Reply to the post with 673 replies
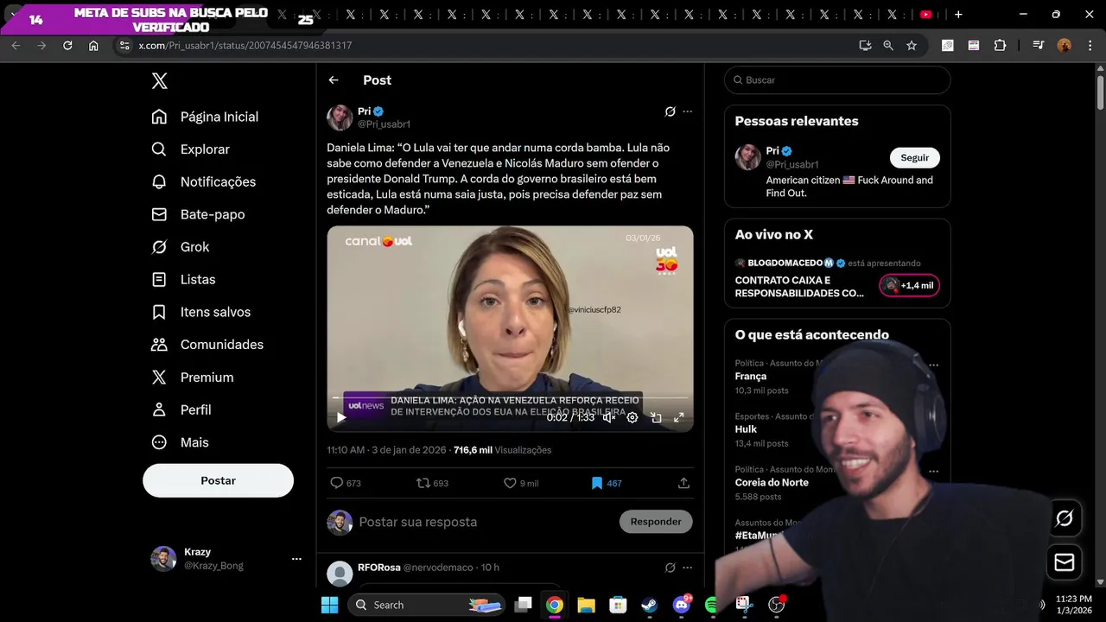The image size is (1106, 622). (346, 483)
